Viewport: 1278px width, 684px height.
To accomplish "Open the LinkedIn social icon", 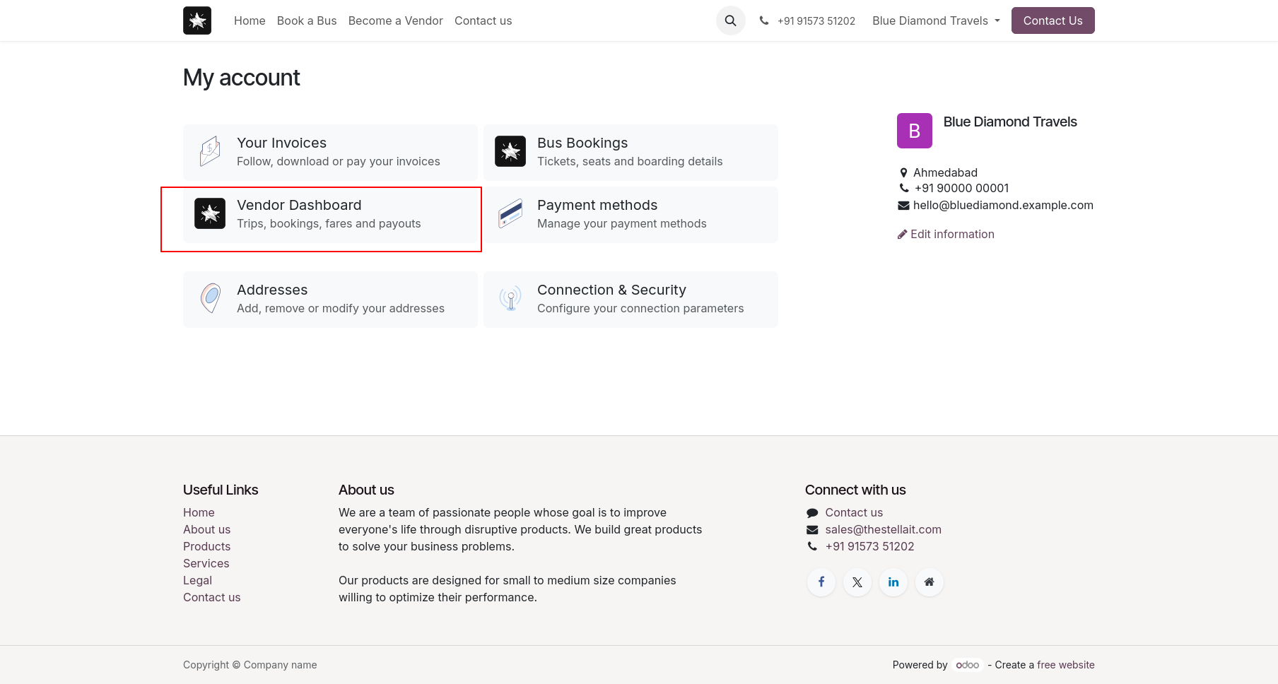I will click(893, 582).
